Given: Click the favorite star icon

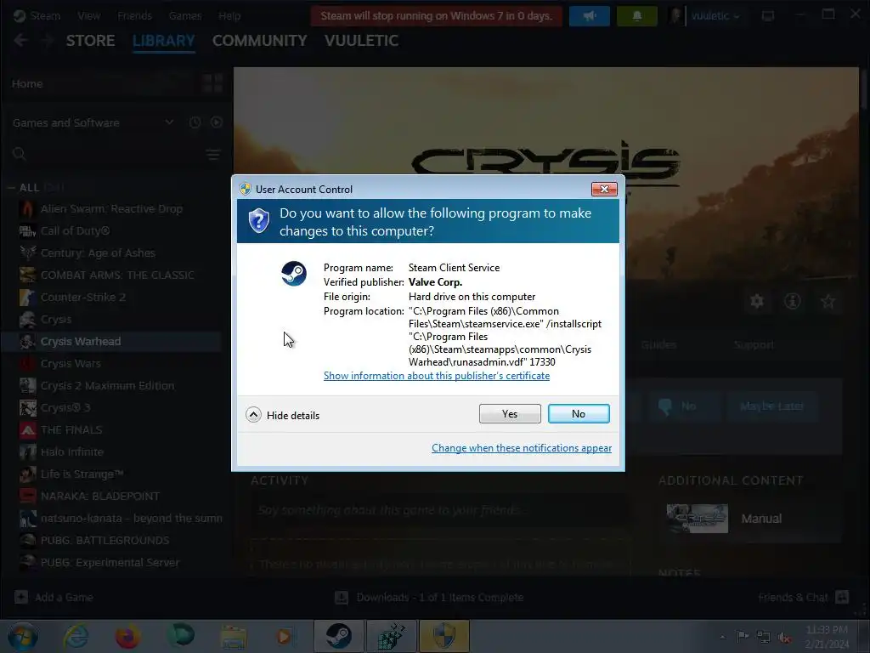Looking at the screenshot, I should point(828,302).
